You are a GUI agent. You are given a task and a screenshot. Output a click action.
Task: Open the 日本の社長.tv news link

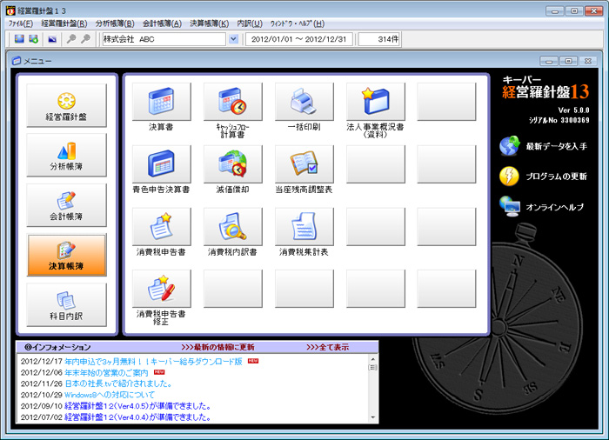coord(118,383)
